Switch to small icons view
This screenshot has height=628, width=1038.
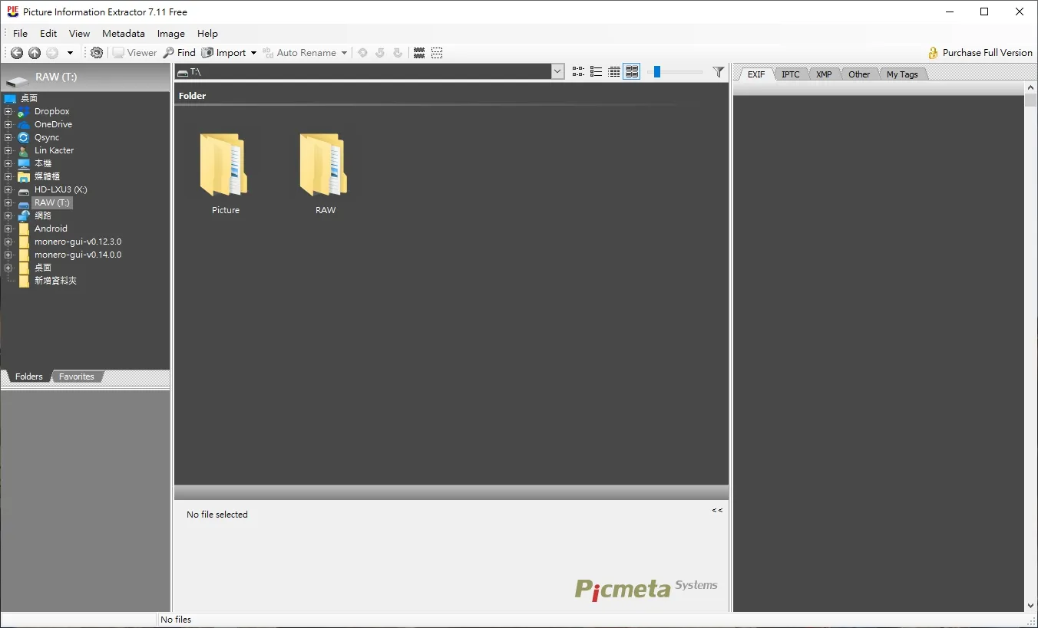(578, 71)
